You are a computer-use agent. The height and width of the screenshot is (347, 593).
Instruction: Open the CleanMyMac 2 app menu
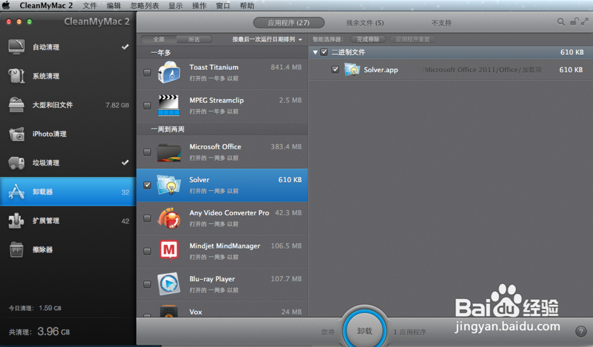click(46, 6)
